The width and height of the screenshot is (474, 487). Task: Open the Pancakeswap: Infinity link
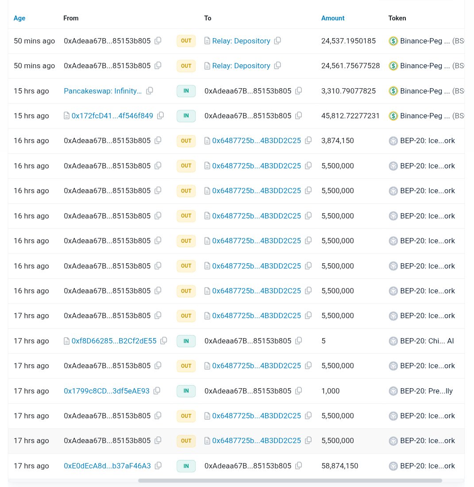103,91
